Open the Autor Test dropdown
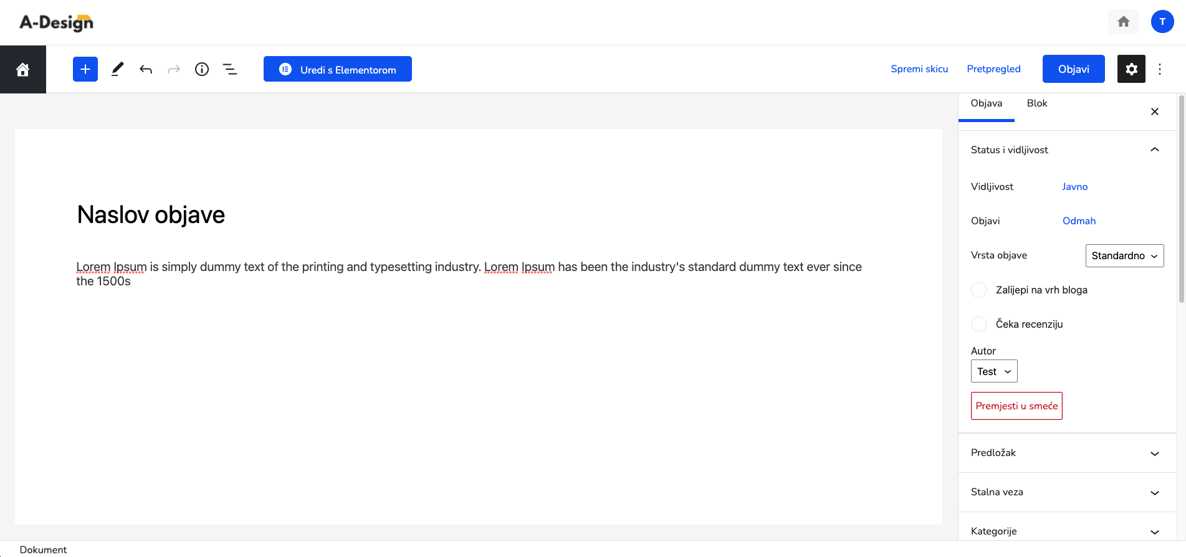 (994, 371)
